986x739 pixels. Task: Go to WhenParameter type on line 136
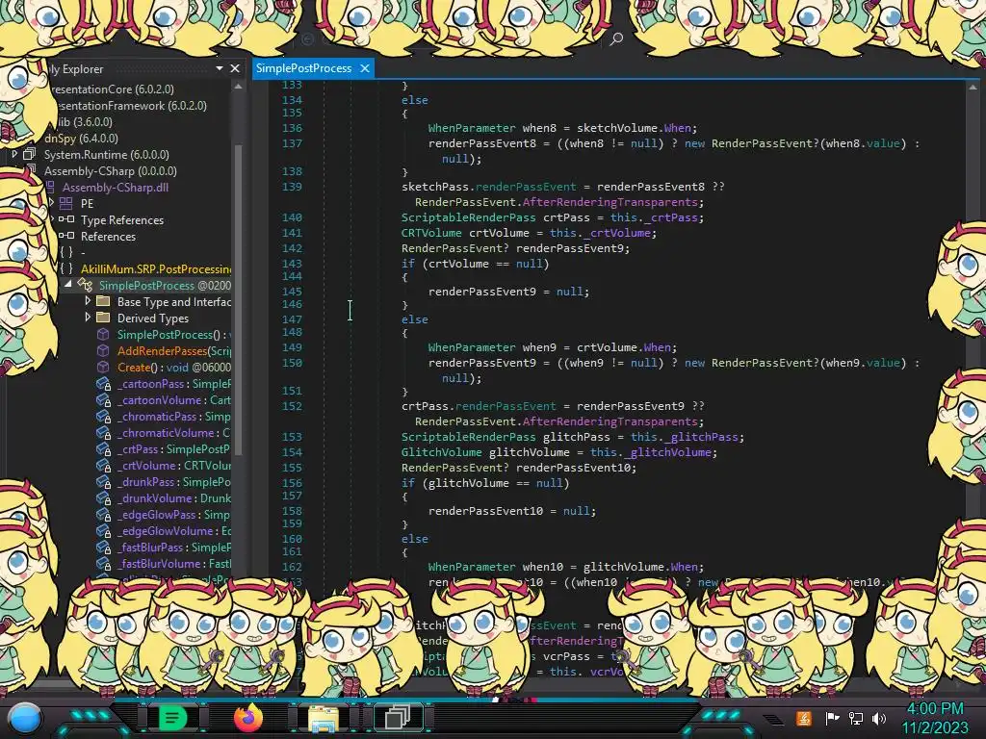point(472,128)
